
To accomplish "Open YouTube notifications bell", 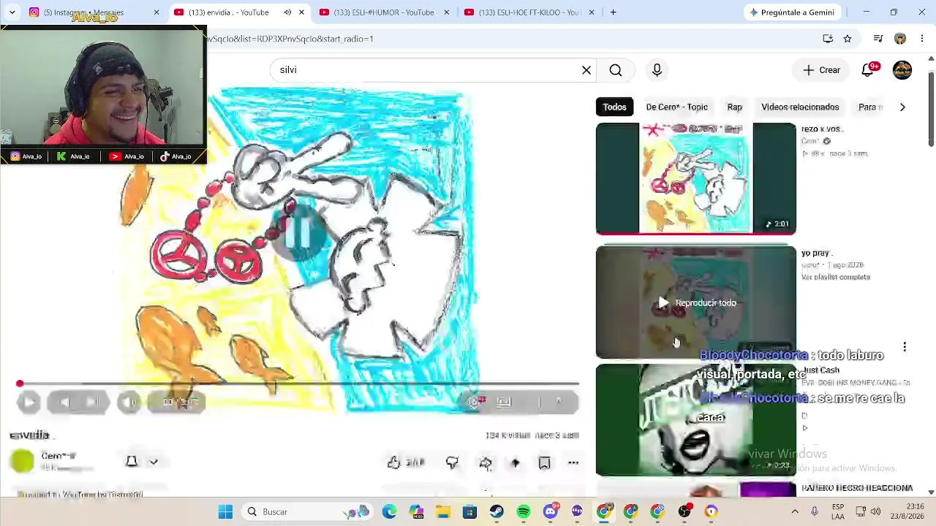I will click(868, 70).
